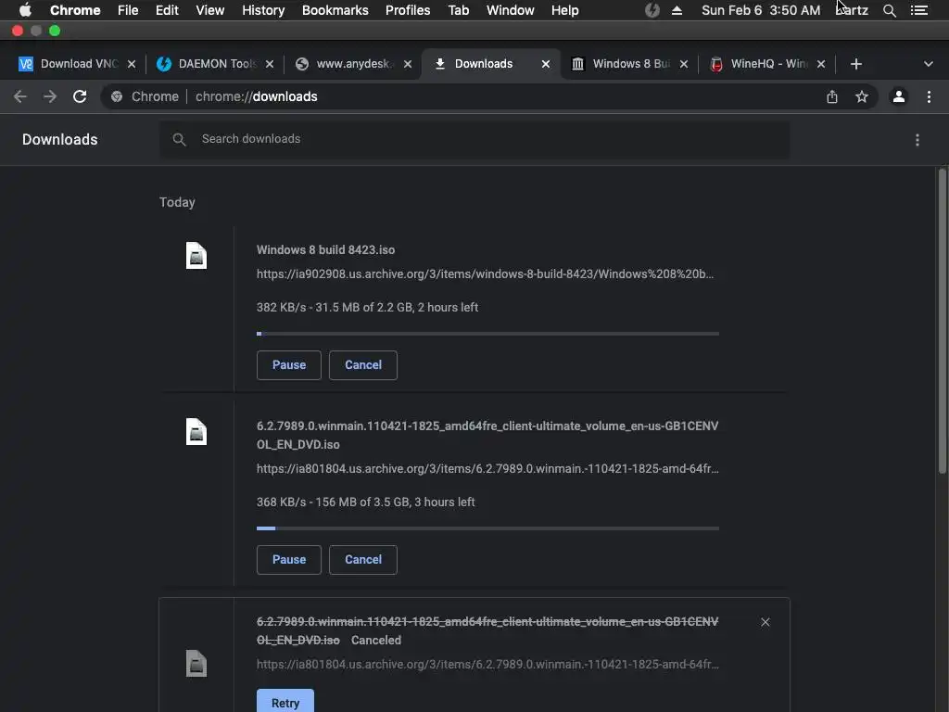Click the Windows 8 build 8423 file icon
Viewport: 949px width, 712px height.
(196, 256)
